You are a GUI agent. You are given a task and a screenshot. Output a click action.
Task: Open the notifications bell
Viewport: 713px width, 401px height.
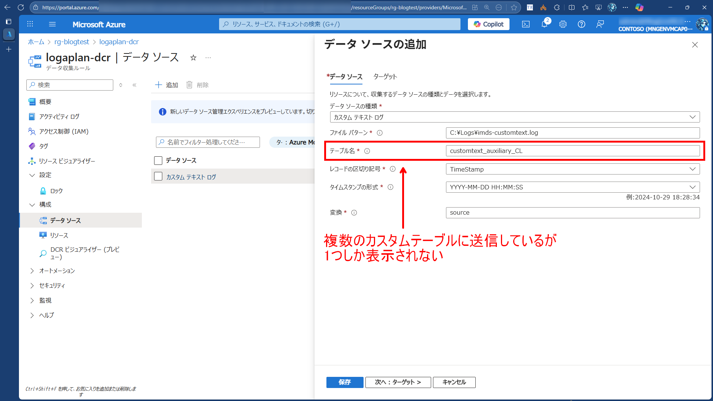544,25
